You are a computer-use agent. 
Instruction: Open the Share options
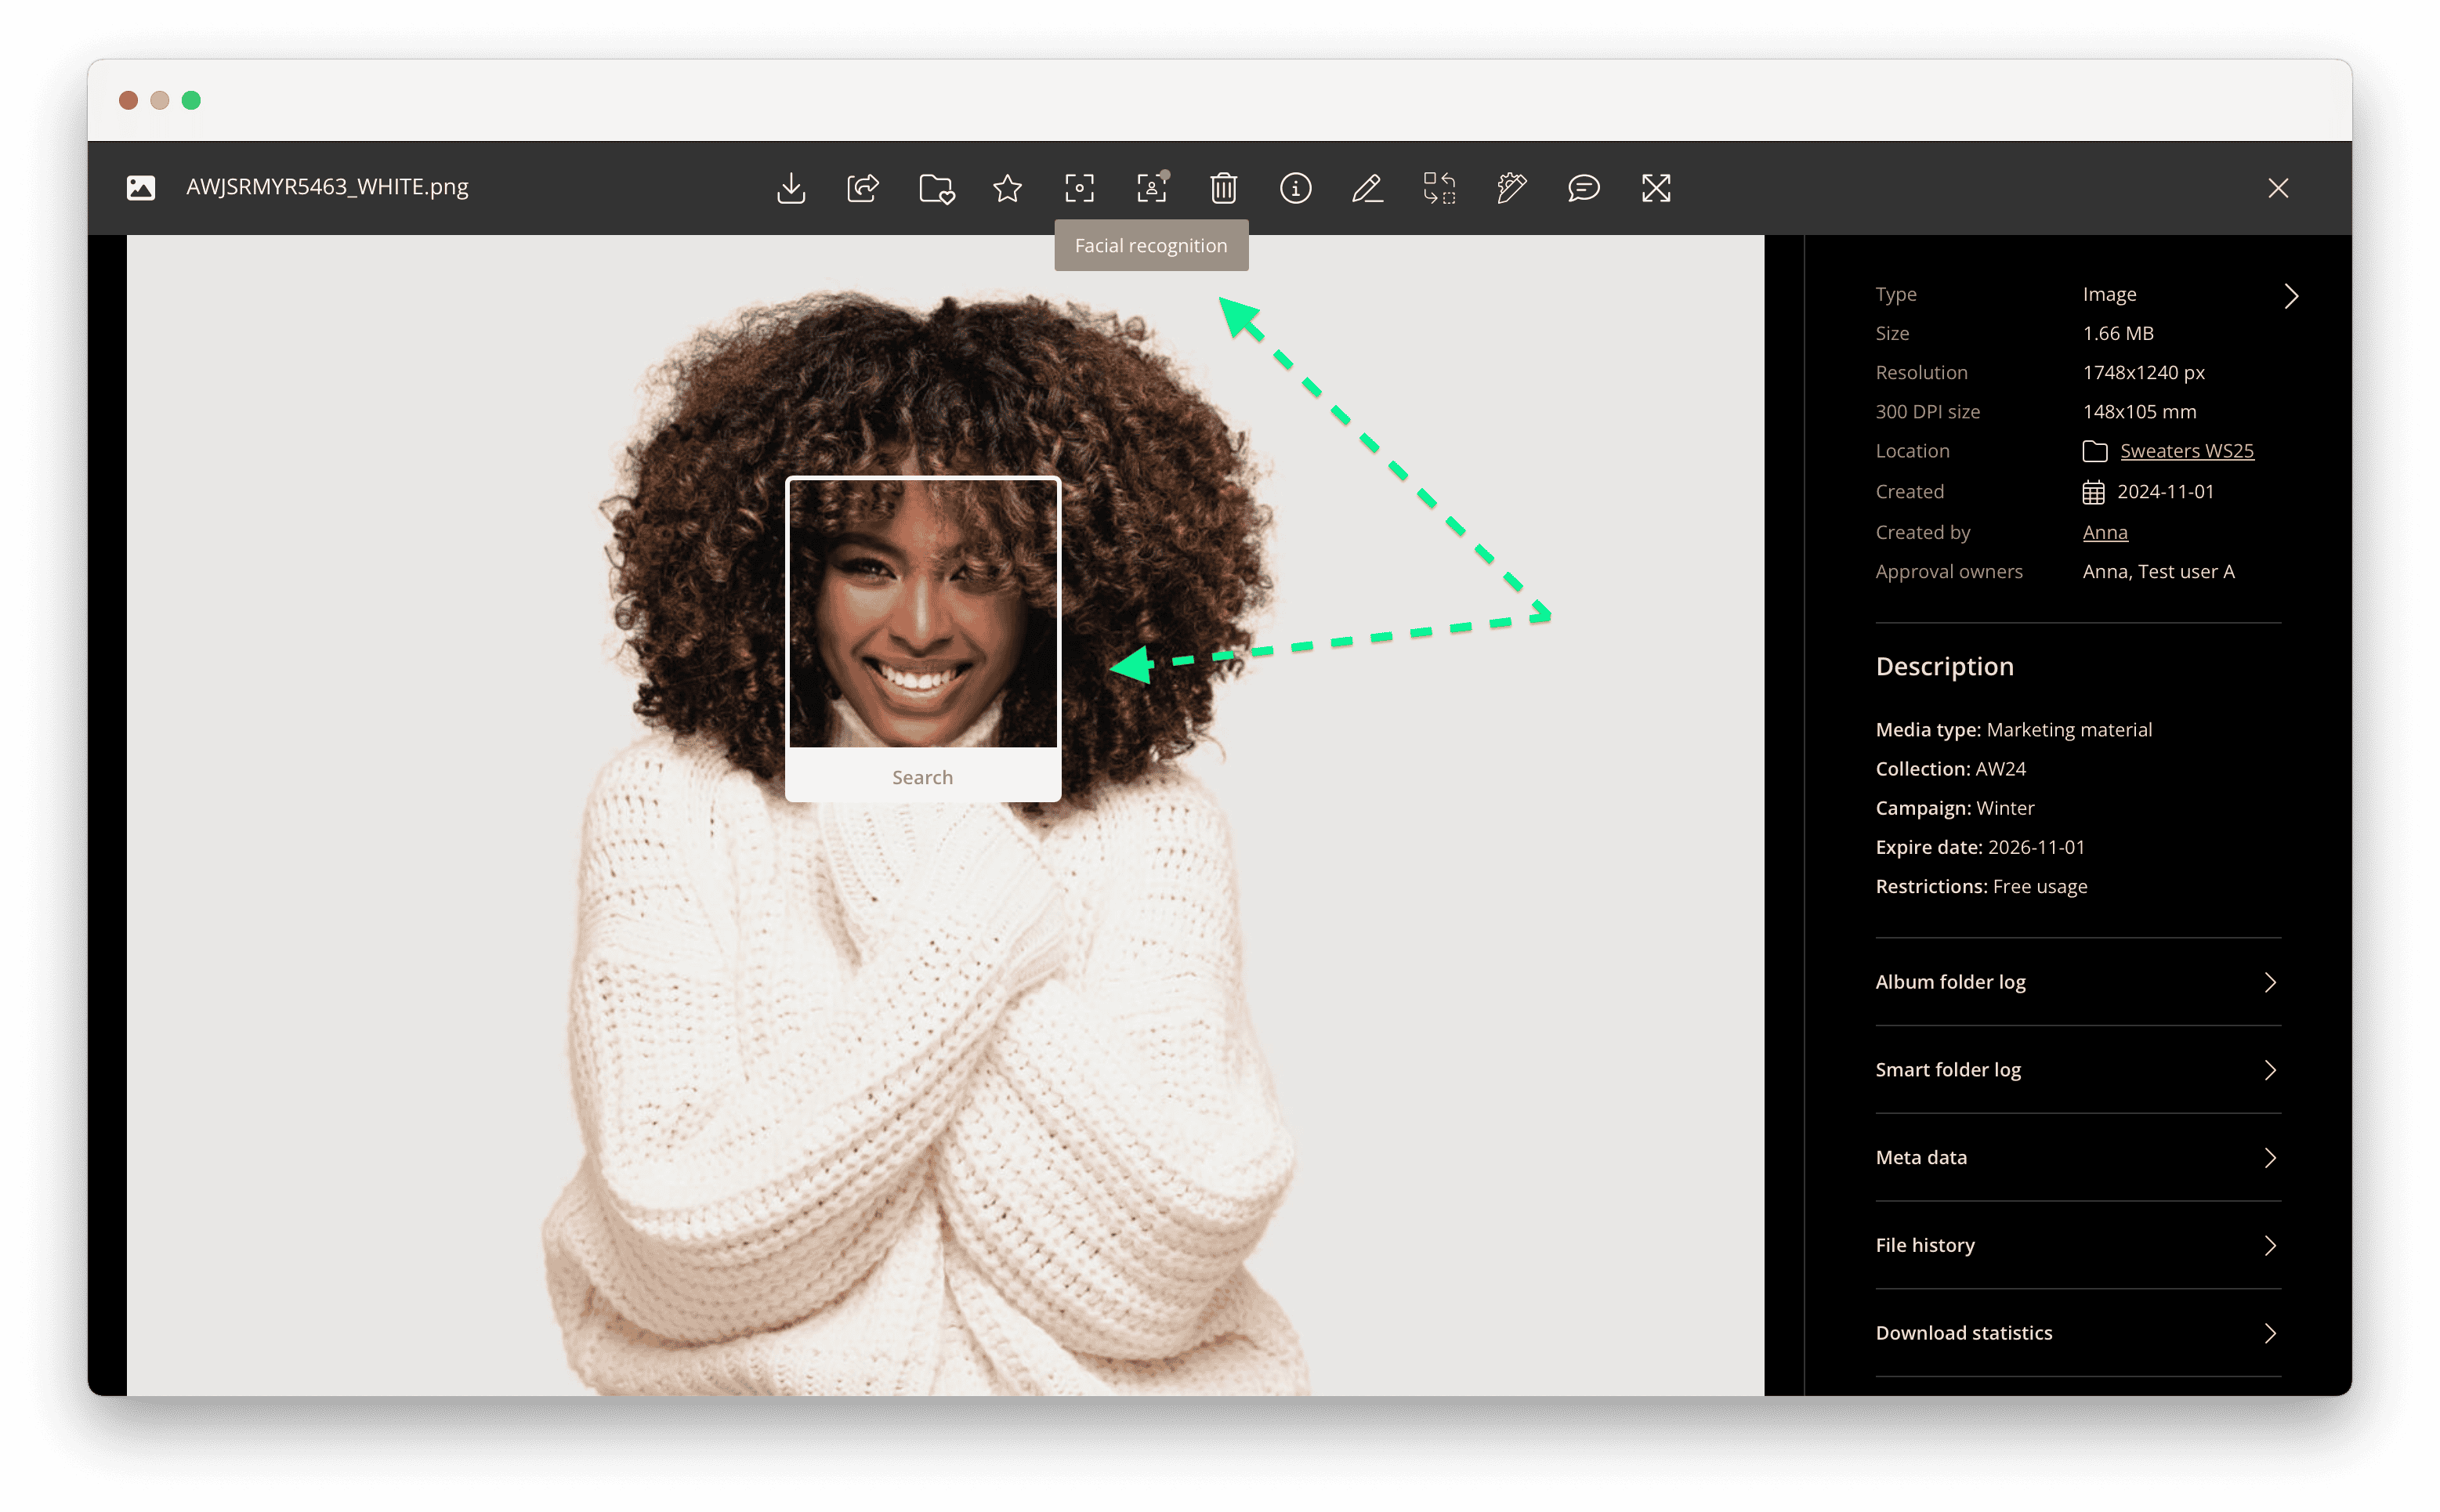[863, 187]
